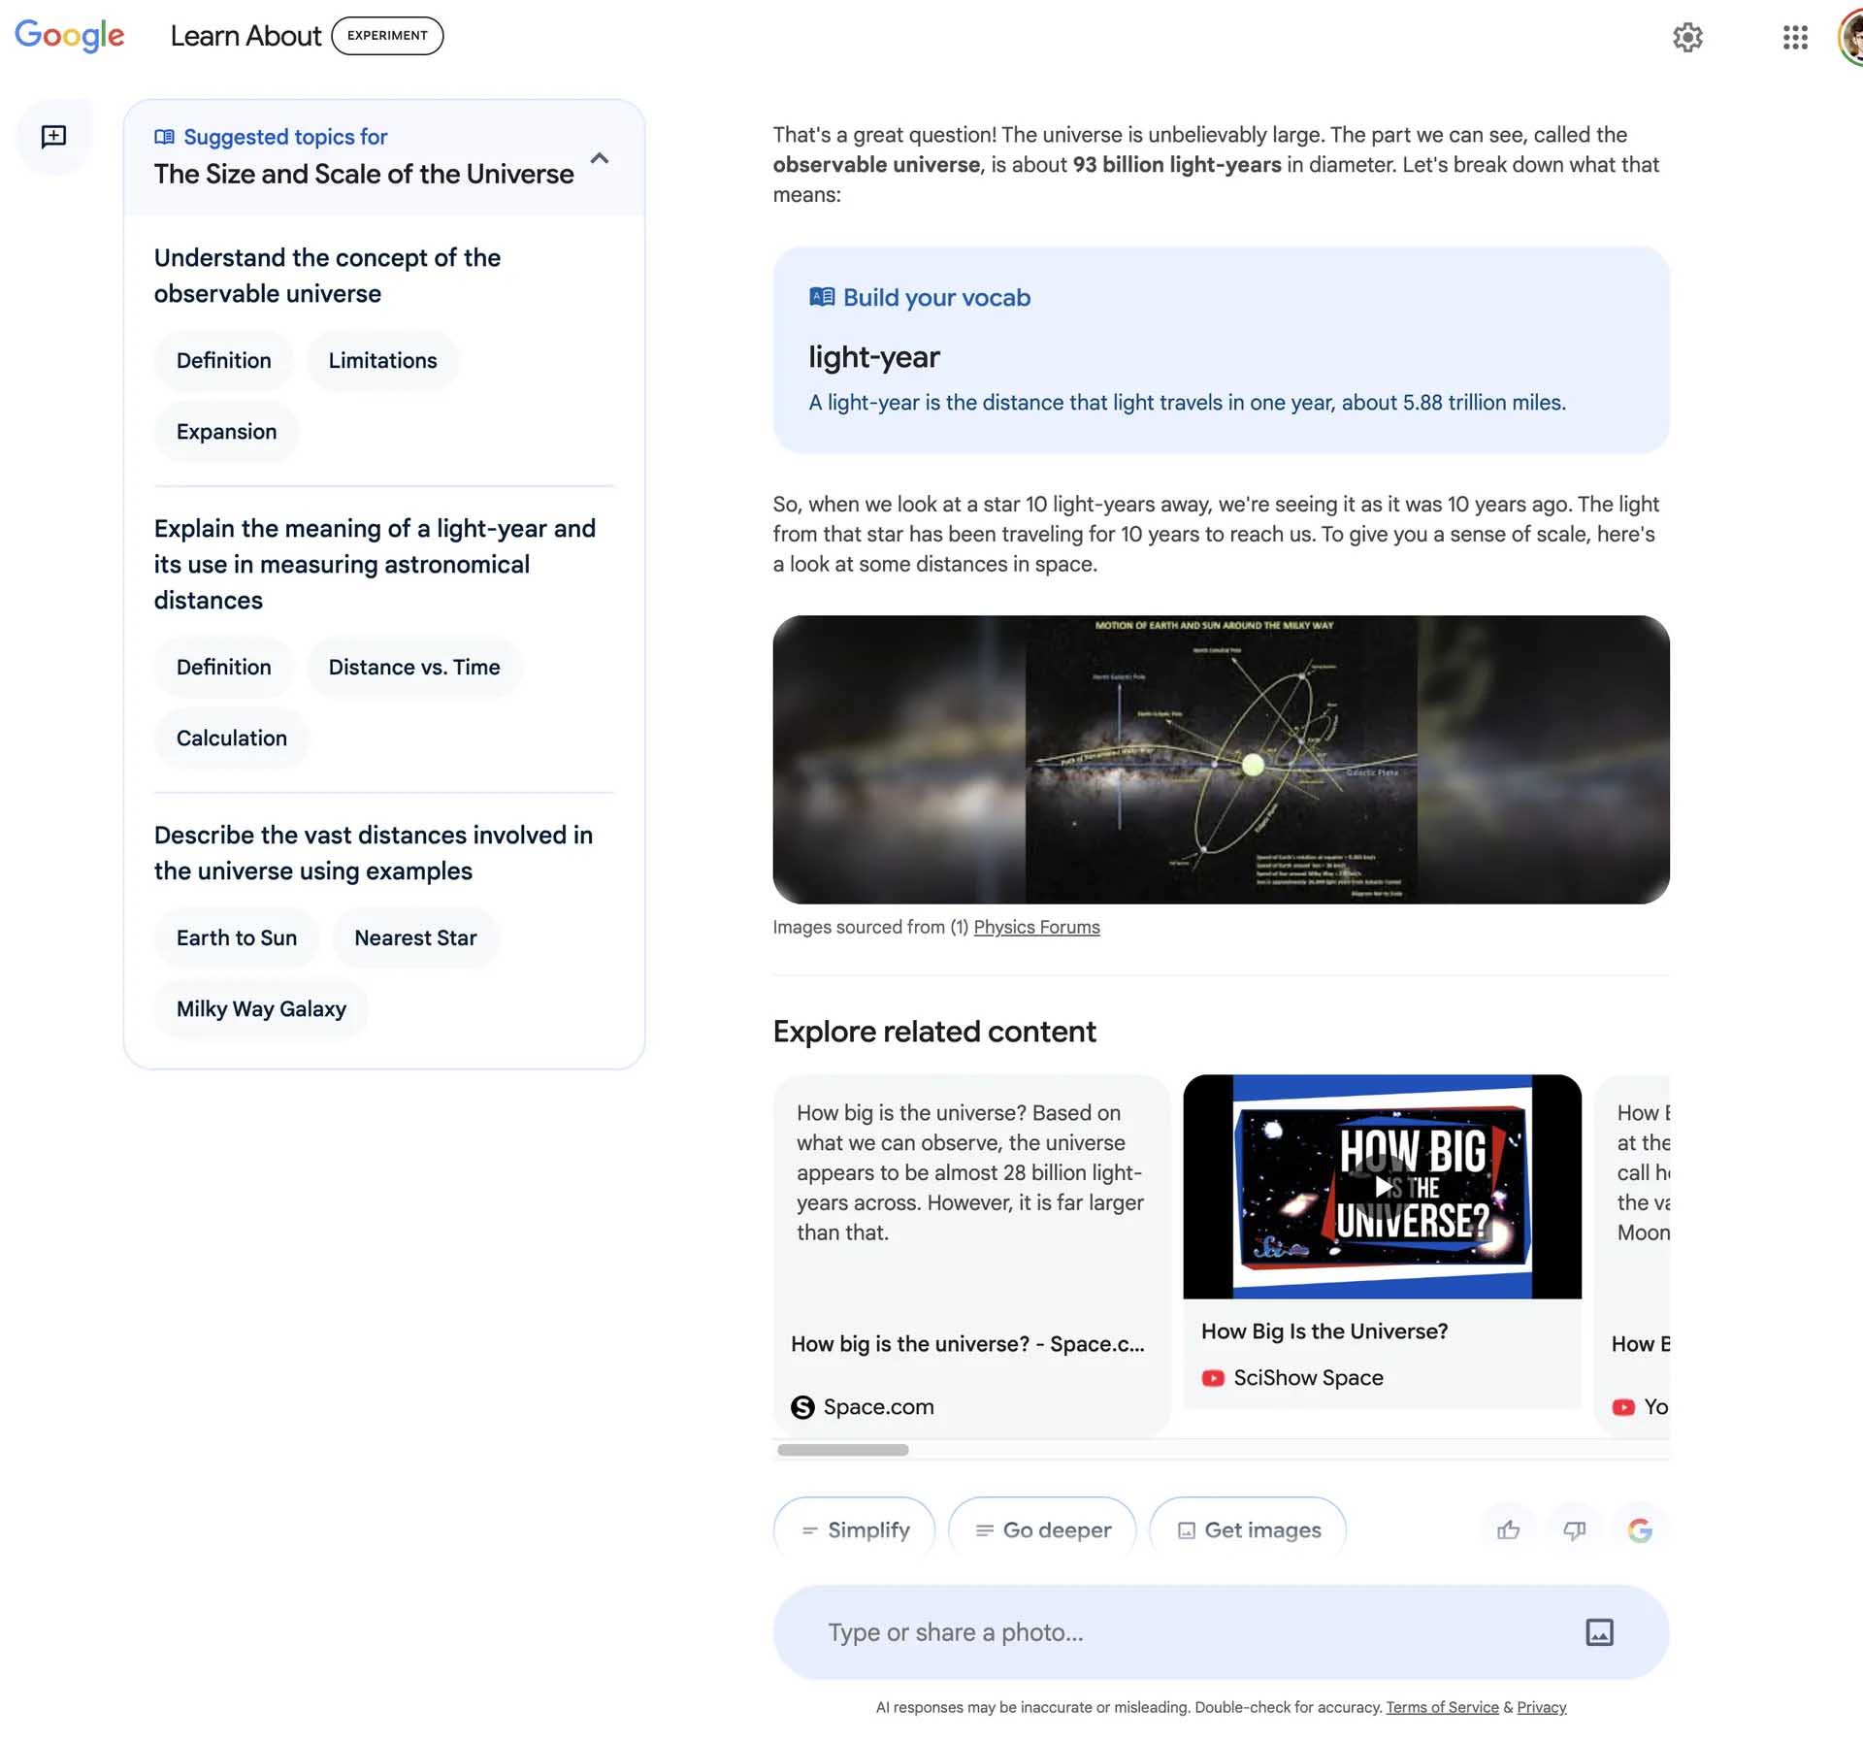Toggle the Expansion subtopic tag
The height and width of the screenshot is (1741, 1863).
[226, 430]
